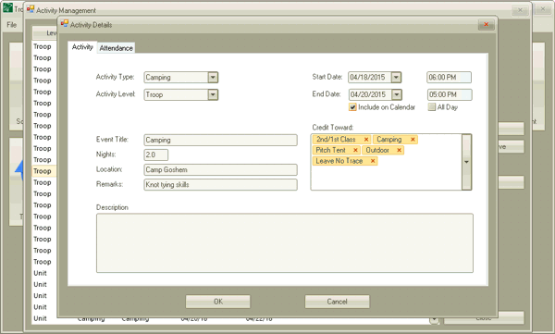The image size is (555, 334).
Task: Select the Pitch Tent tag label
Action: [x=330, y=150]
